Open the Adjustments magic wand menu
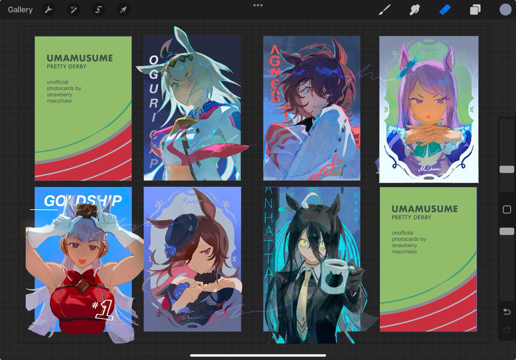Viewport: 516px width, 360px height. 74,9
